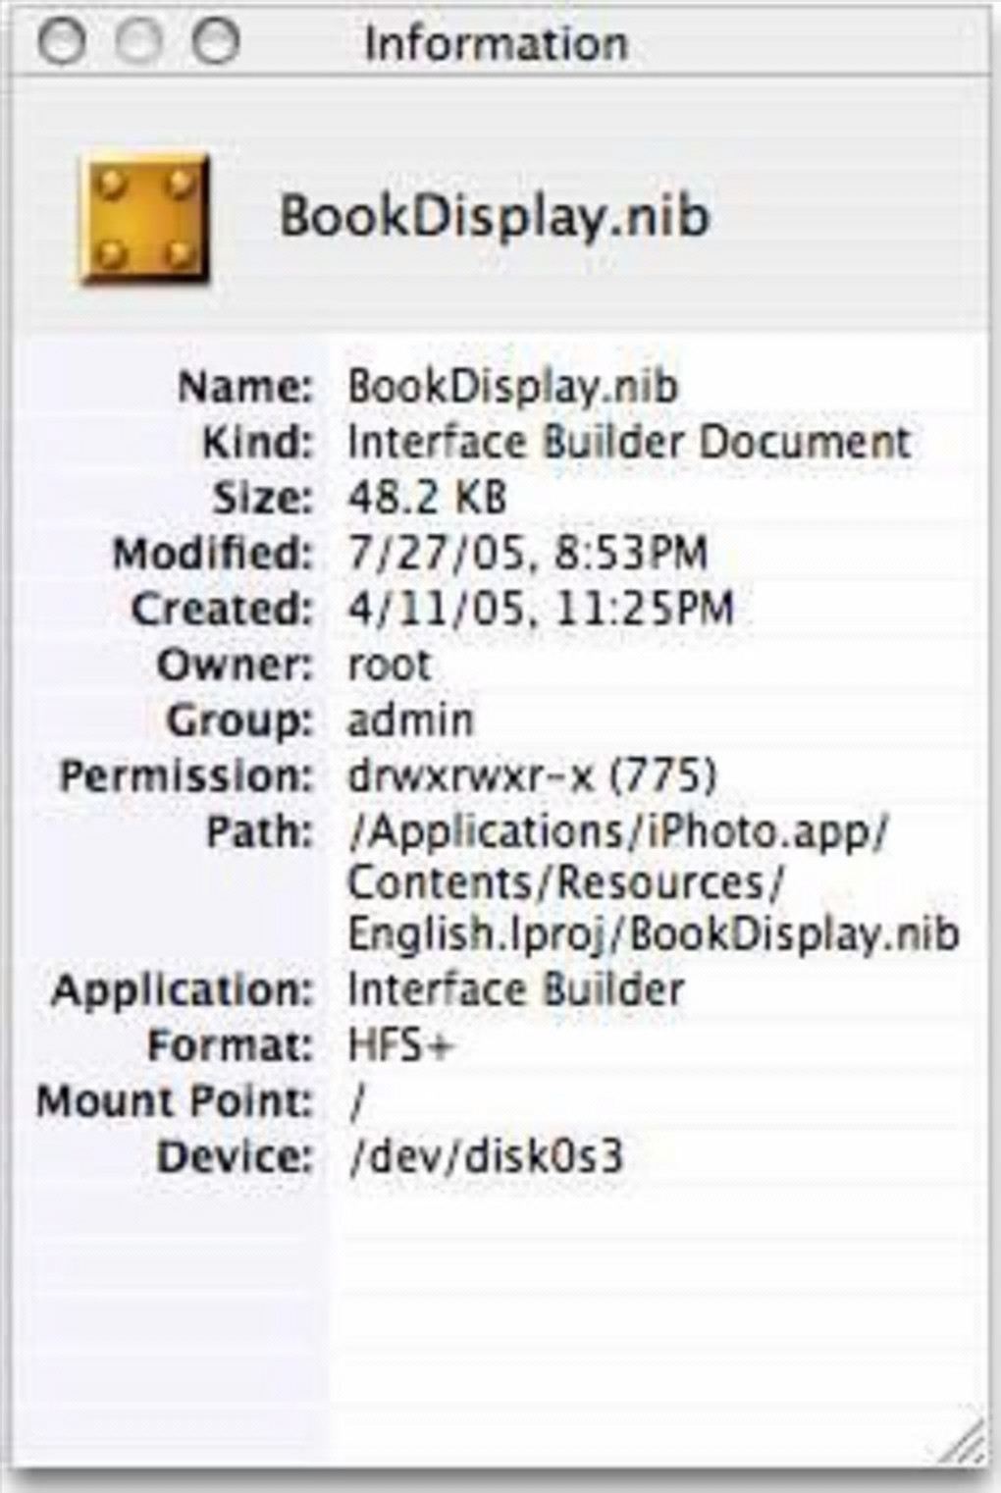Click the Size value 48.2 KB
The height and width of the screenshot is (1493, 1001).
pyautogui.click(x=427, y=498)
